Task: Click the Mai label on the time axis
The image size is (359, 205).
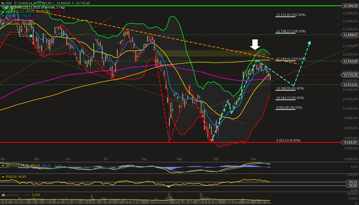Action: coord(36,159)
